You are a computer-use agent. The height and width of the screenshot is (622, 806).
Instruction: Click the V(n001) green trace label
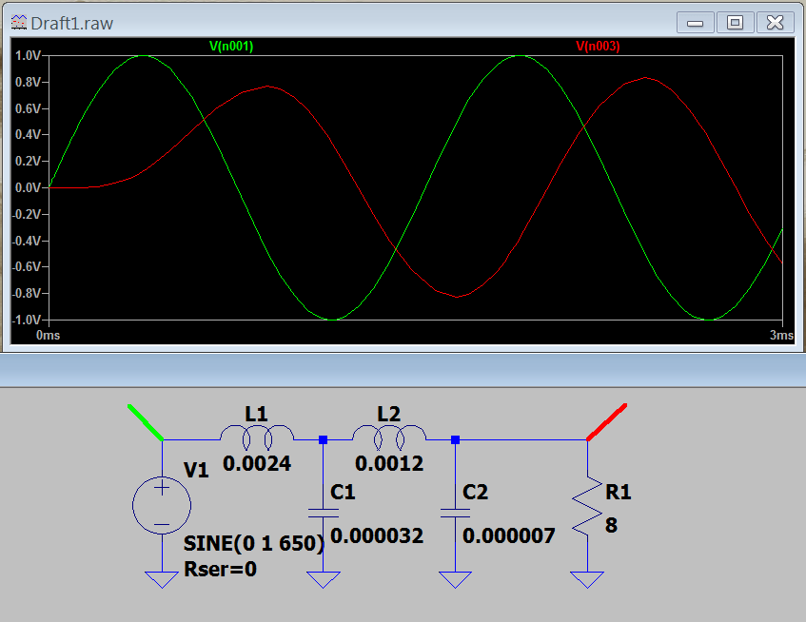231,47
